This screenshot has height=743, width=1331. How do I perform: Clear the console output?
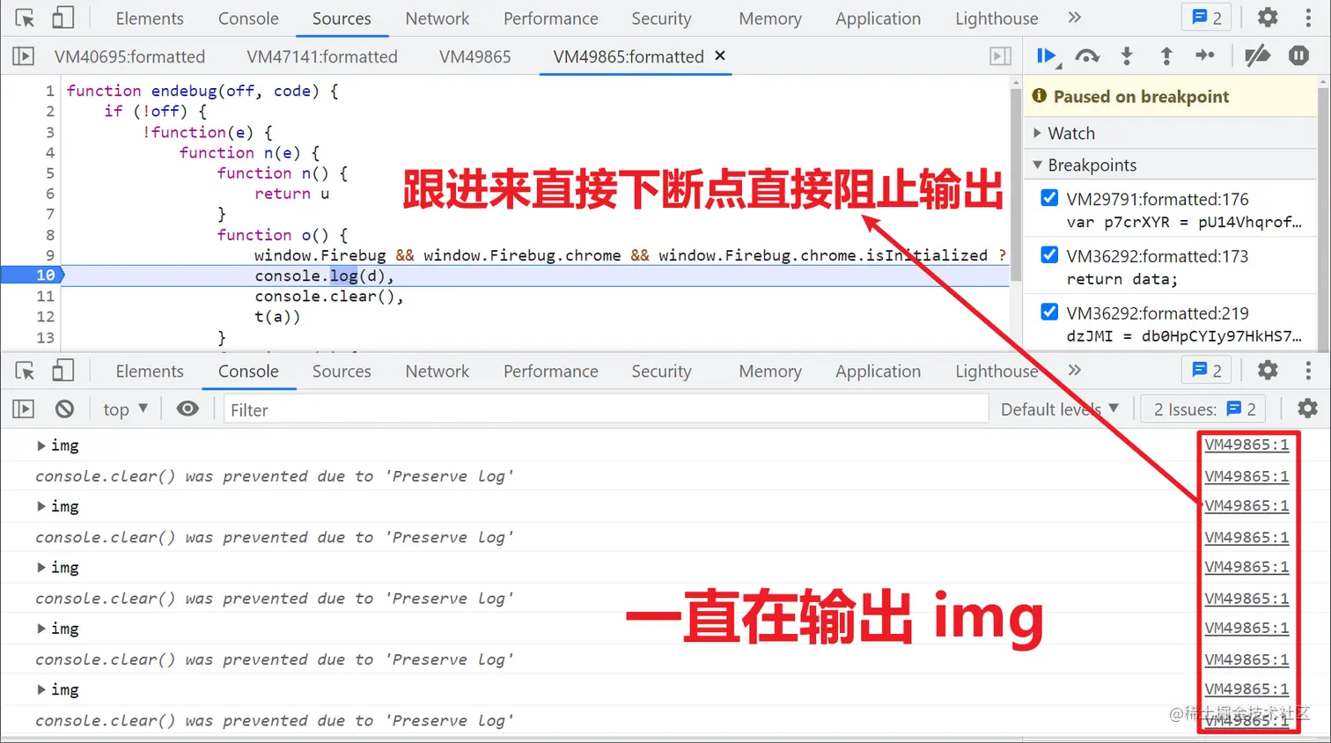pos(64,409)
